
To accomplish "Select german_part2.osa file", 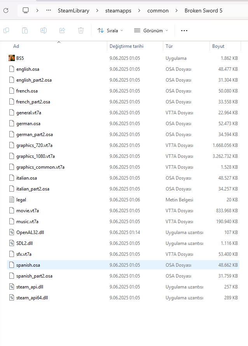I will pyautogui.click(x=35, y=135).
